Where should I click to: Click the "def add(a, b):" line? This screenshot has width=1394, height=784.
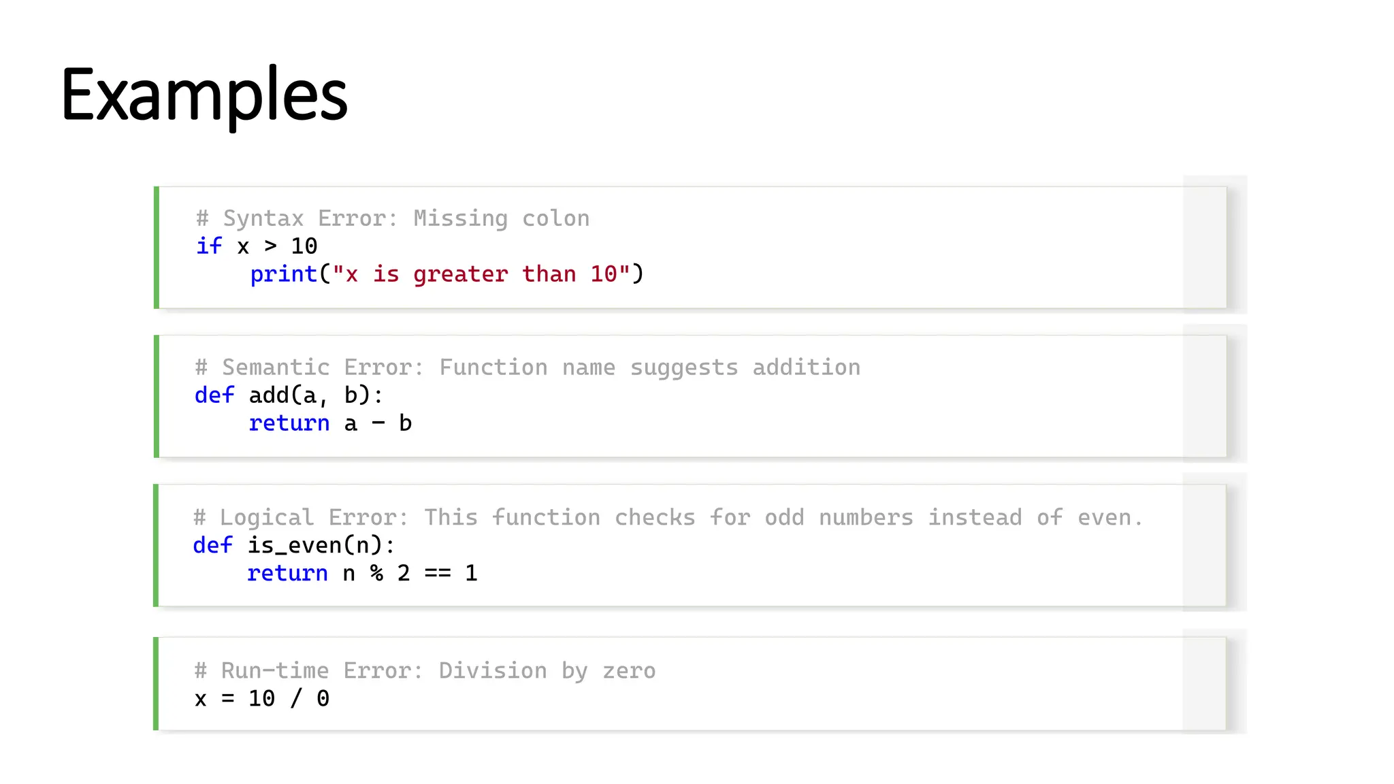click(289, 395)
